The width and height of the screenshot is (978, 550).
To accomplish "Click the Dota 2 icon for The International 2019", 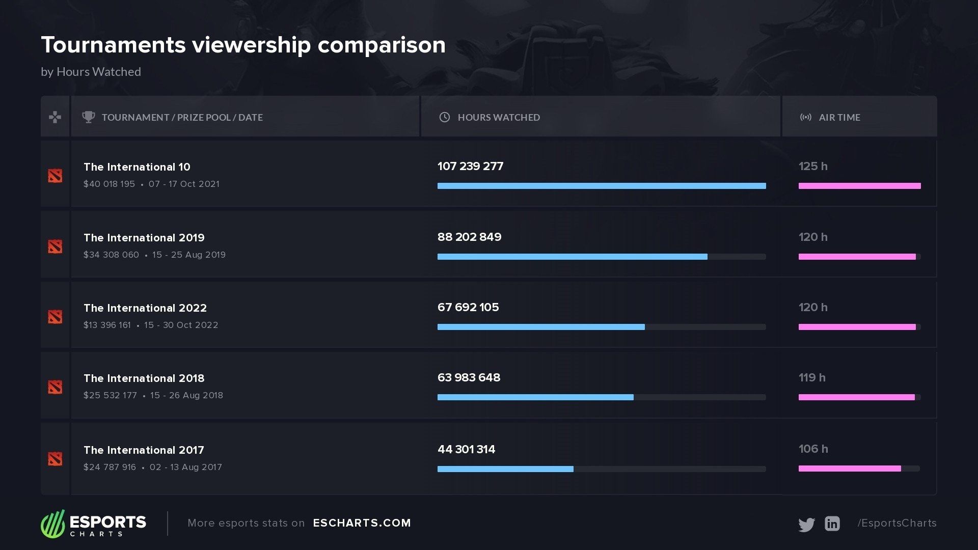I will point(55,246).
